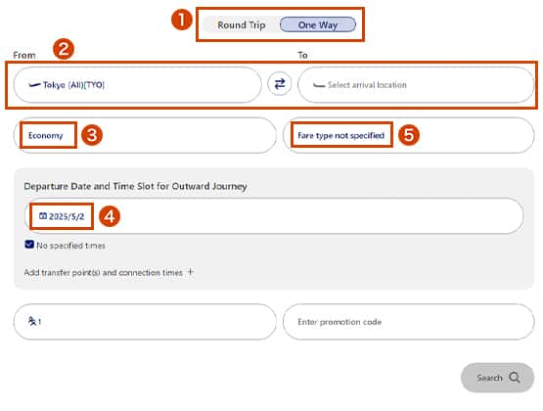Click the passenger icon beside count 1
543x411 pixels.
(32, 321)
